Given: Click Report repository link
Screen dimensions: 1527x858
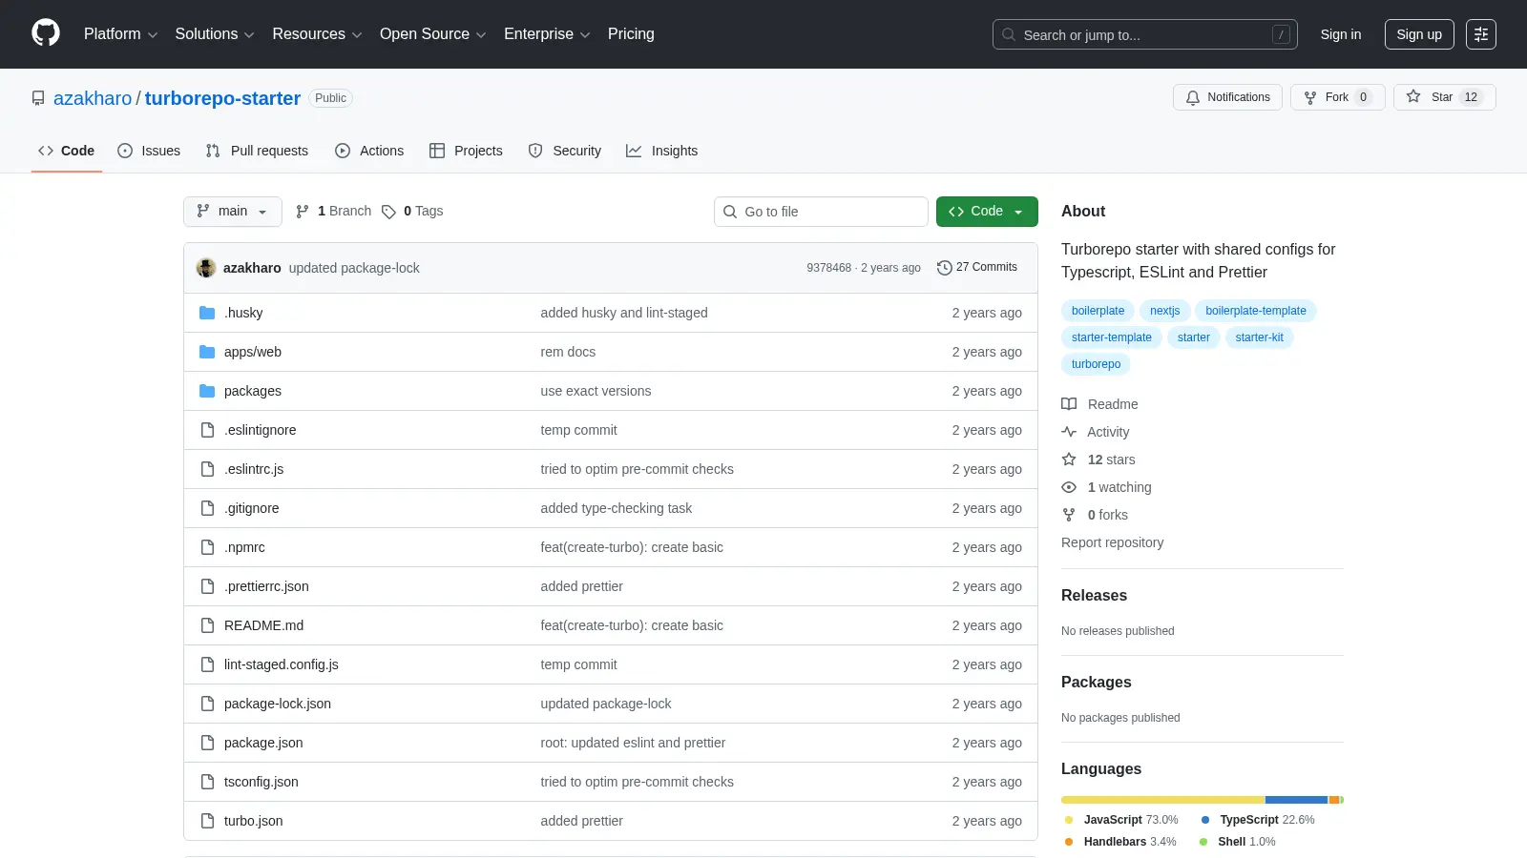Looking at the screenshot, I should [1112, 542].
